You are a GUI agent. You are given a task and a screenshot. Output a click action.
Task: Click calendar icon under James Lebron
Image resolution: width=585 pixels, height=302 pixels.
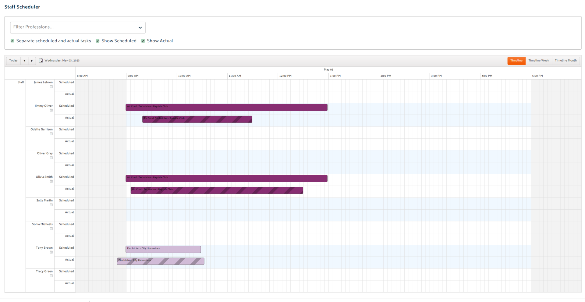(x=51, y=87)
